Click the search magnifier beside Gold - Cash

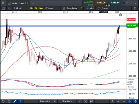[27, 3]
